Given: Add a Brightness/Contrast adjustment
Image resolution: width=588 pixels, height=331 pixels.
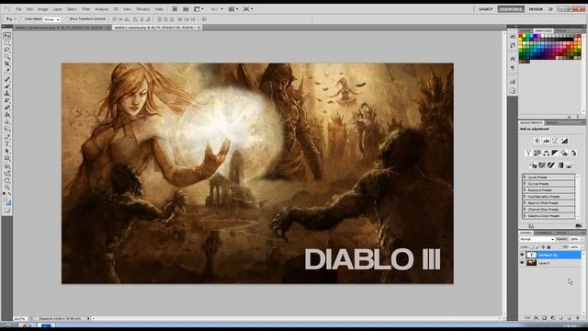Looking at the screenshot, I should [x=537, y=141].
